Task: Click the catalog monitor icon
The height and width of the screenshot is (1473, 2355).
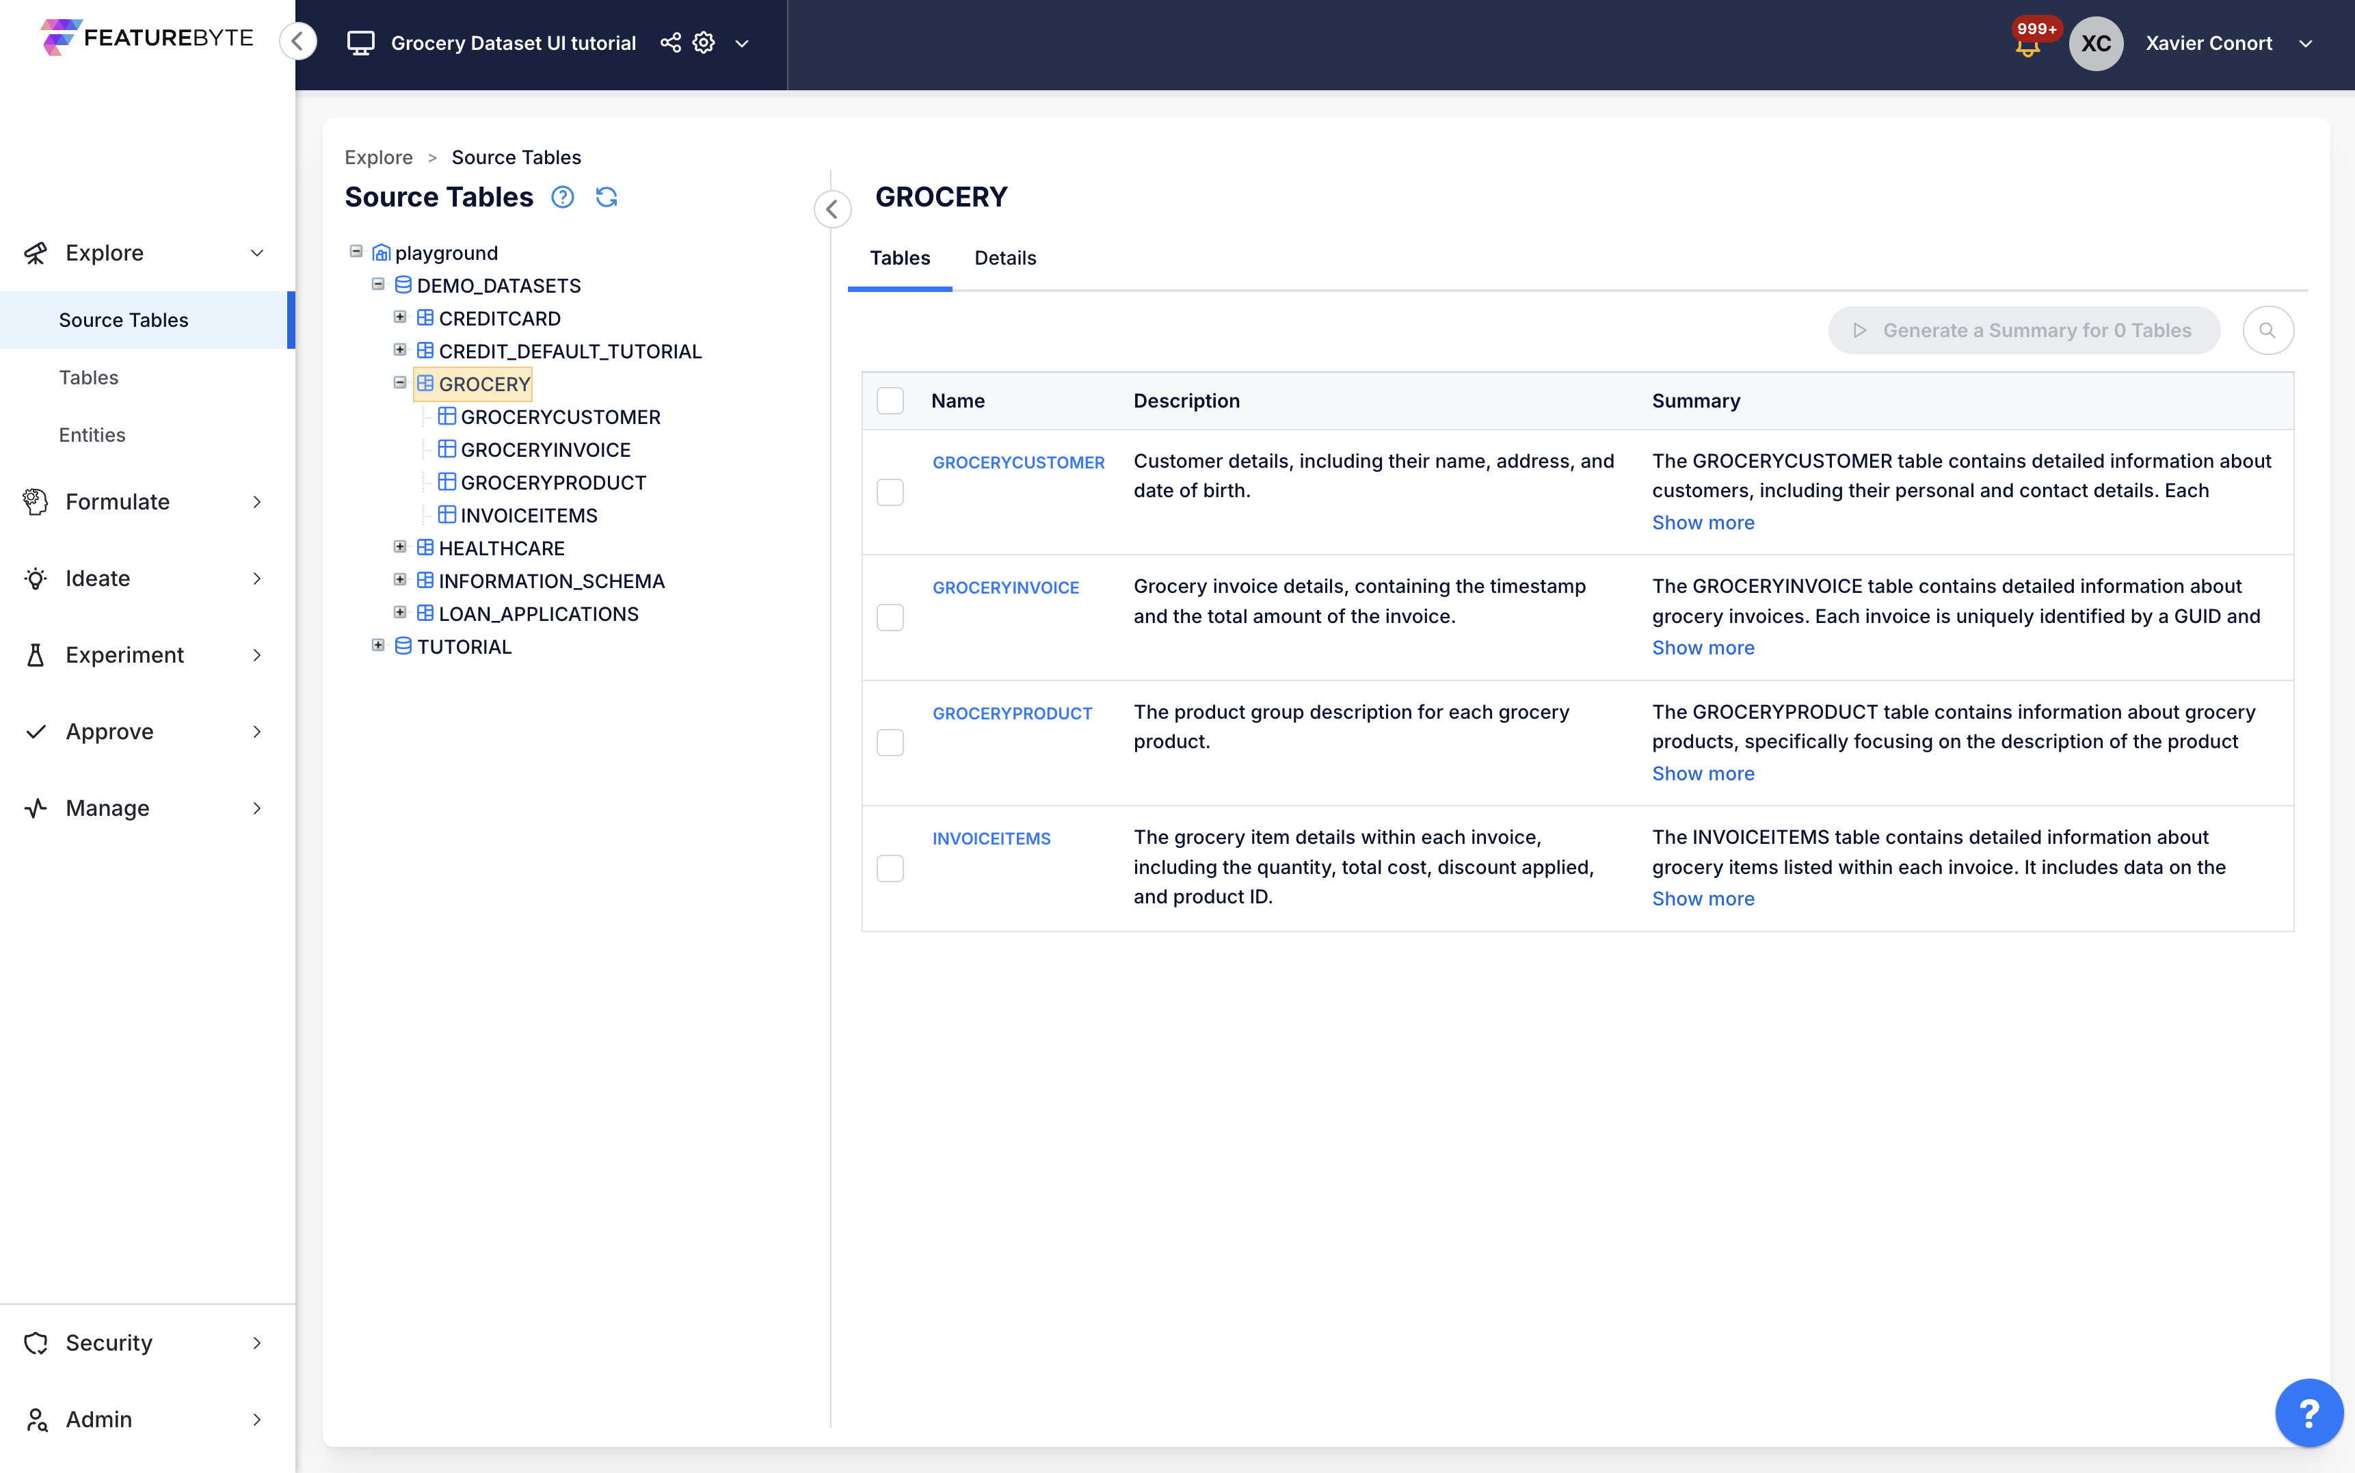Action: (360, 43)
